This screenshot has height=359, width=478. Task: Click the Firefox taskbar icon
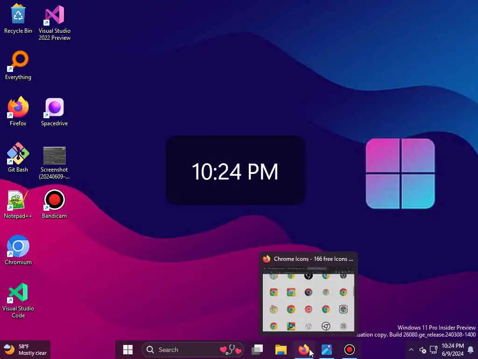click(303, 350)
